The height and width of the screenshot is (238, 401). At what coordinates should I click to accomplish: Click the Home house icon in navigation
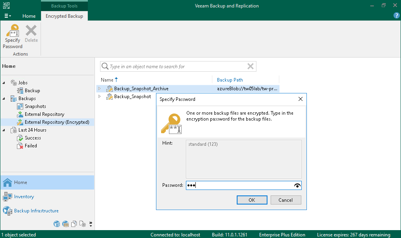[7, 182]
